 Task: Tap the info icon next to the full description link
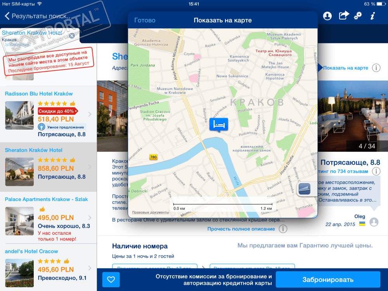coord(283,229)
